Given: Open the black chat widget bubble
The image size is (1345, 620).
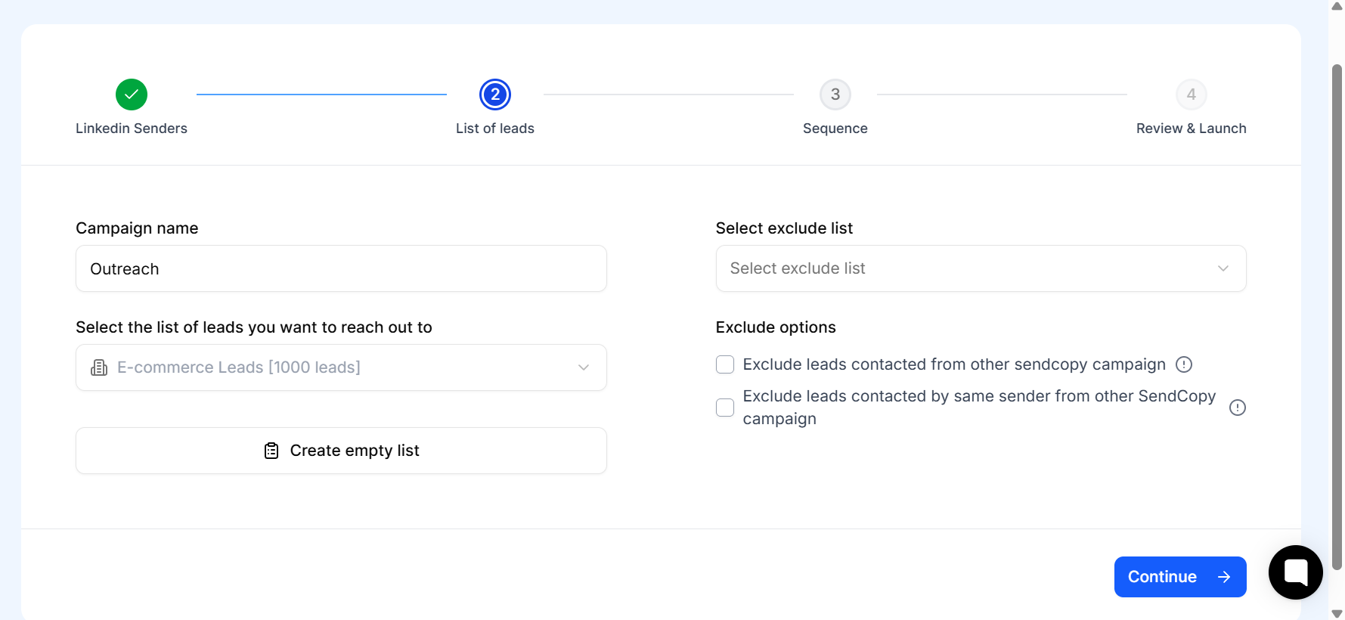Looking at the screenshot, I should [x=1296, y=572].
